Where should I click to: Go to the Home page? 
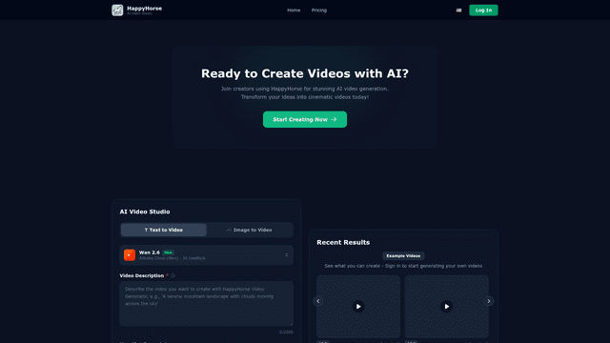(x=294, y=10)
